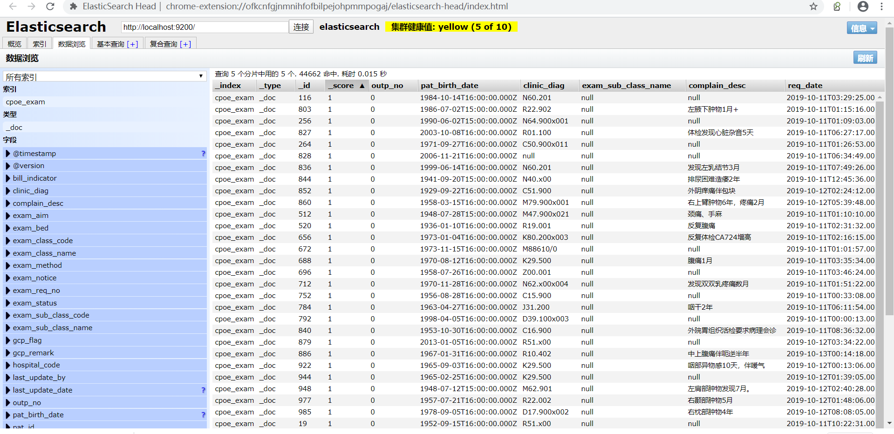Sort results by _id column header
Screen dimensions: 894x434
tap(310, 86)
